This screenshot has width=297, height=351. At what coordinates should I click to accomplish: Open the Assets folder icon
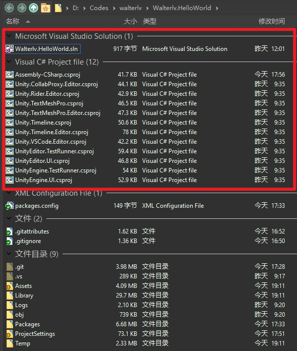coord(10,286)
